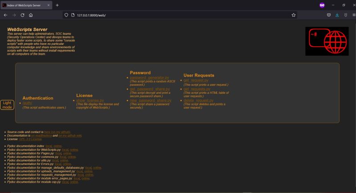Image resolution: width=356 pixels, height=193 pixels.
Task: Open local Pydoc for Errors.py
Action: click(58, 164)
